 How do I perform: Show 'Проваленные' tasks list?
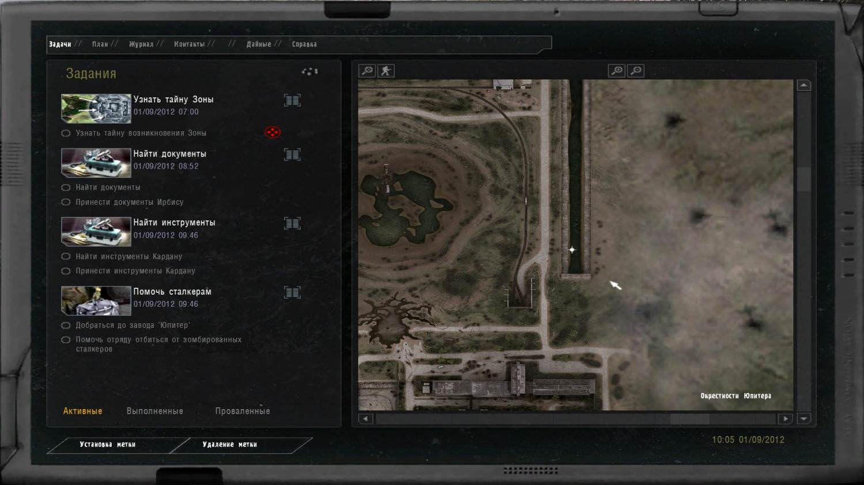tap(242, 411)
